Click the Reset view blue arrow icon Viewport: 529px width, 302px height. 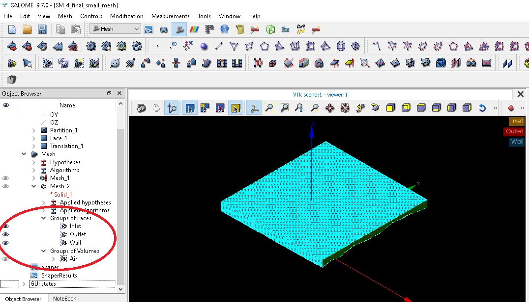482,108
